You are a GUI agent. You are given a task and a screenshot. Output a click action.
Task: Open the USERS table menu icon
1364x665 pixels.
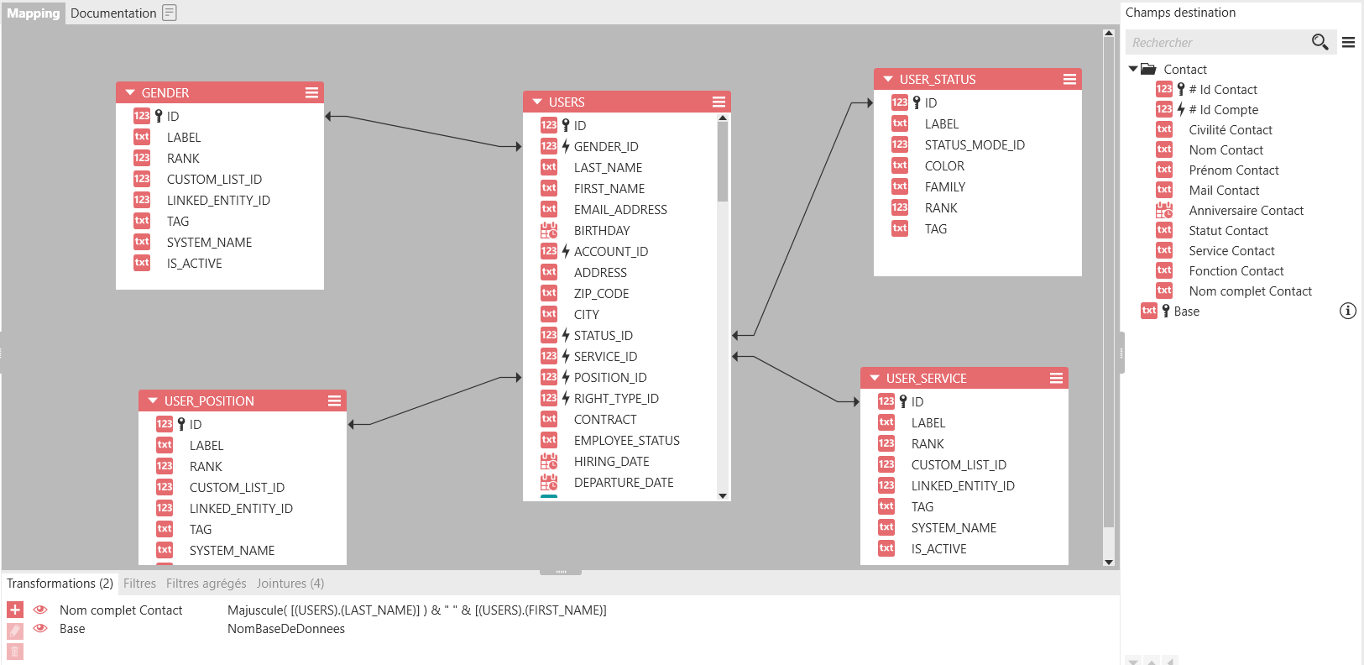pyautogui.click(x=719, y=102)
